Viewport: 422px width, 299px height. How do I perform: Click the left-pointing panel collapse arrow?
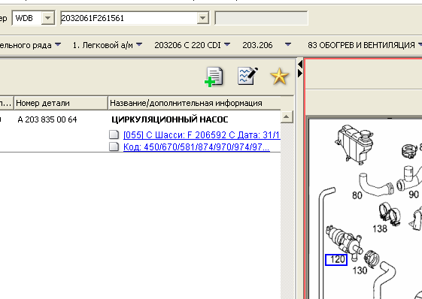coord(300,64)
